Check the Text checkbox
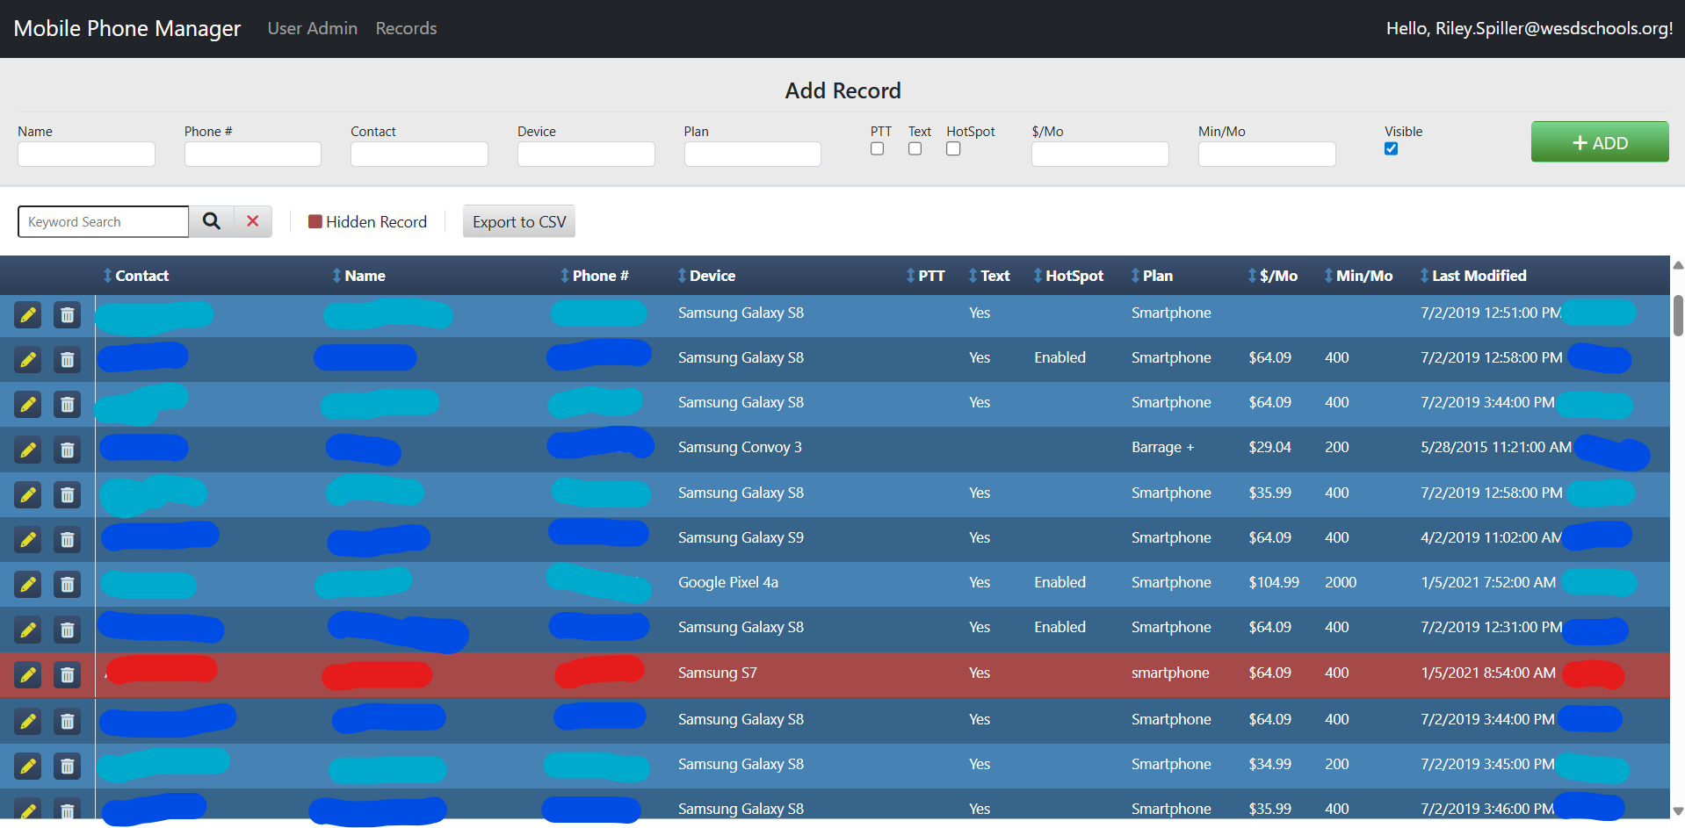The width and height of the screenshot is (1685, 828). (915, 148)
